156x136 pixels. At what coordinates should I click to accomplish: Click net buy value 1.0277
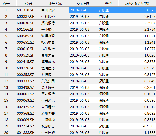point(137,49)
